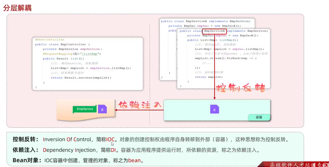Click the 'empService.listEmp();' code line
The image size is (329, 167).
pos(91,68)
